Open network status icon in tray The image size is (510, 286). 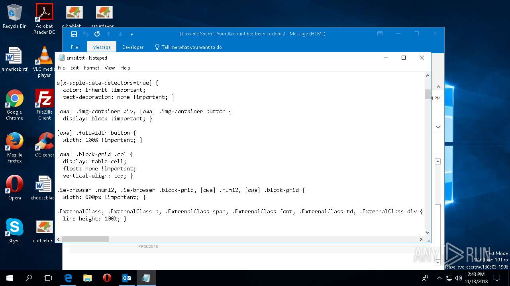449,278
